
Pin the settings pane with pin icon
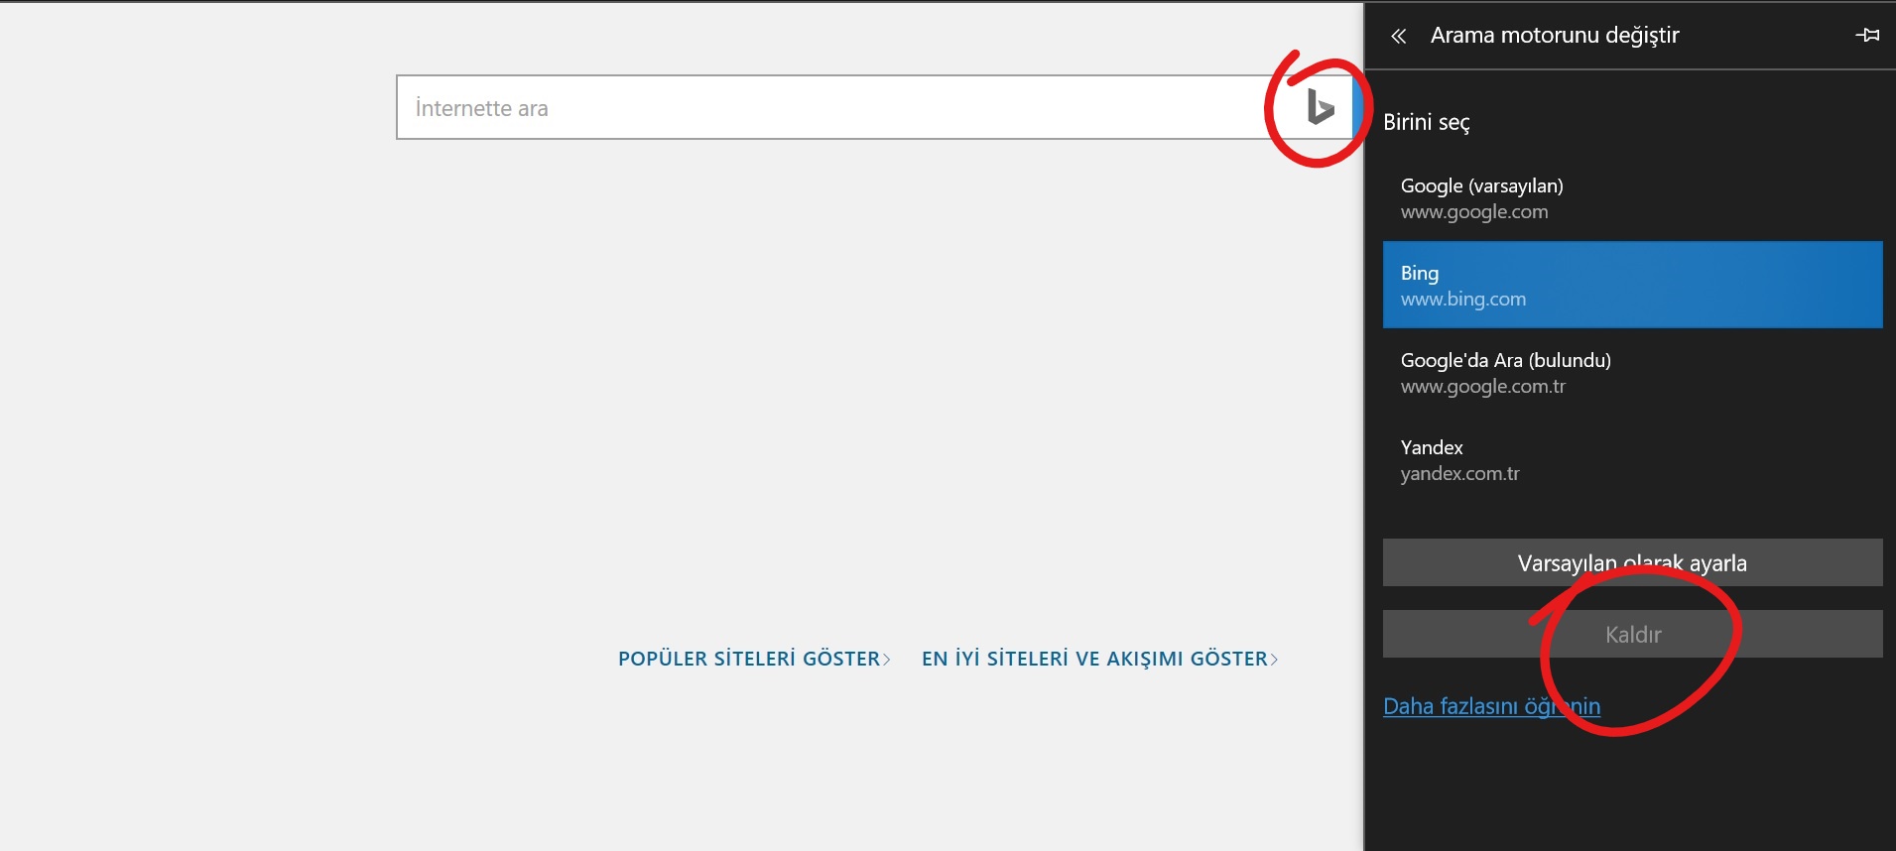point(1866,36)
